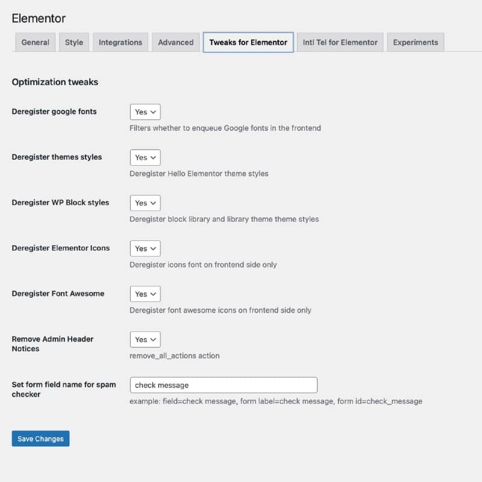The height and width of the screenshot is (482, 482).
Task: Click Set form field name label
Action: pos(64,389)
